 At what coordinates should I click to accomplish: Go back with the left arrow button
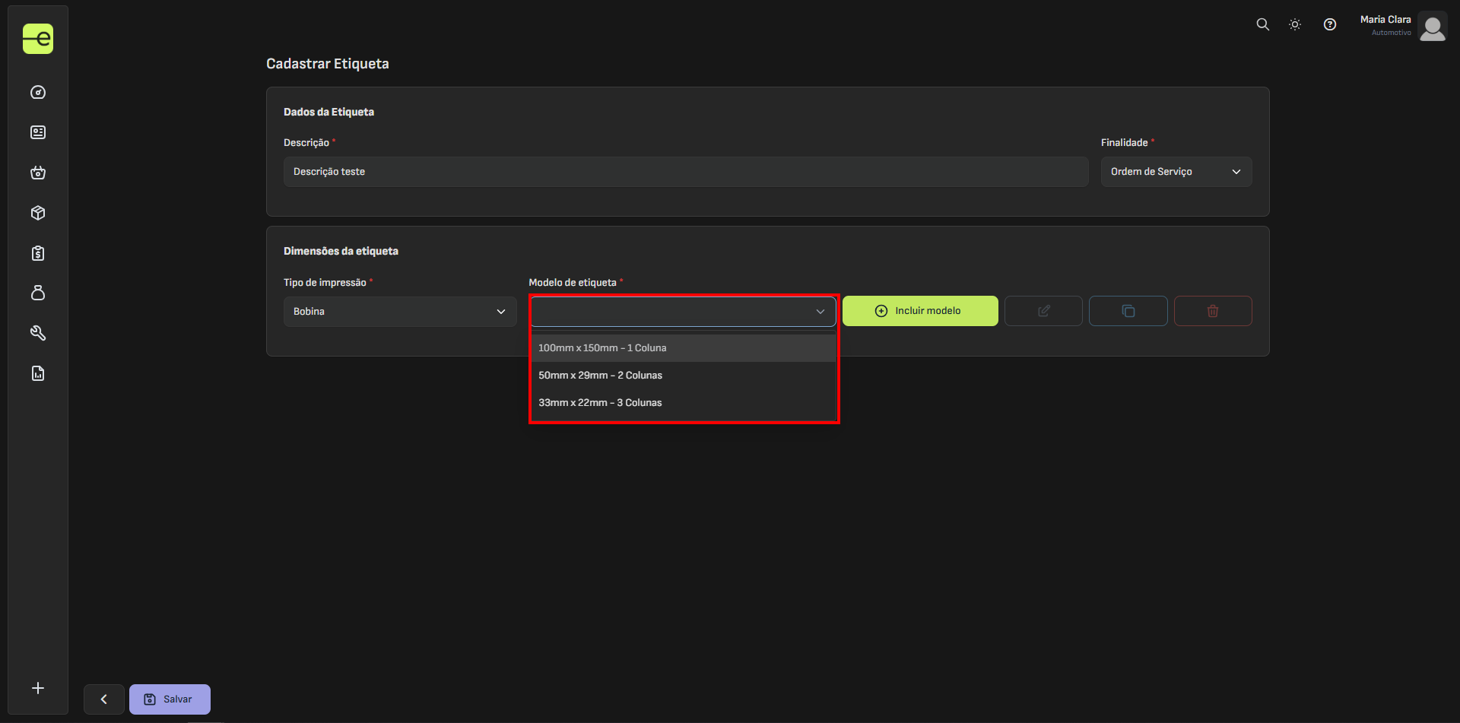tap(104, 699)
